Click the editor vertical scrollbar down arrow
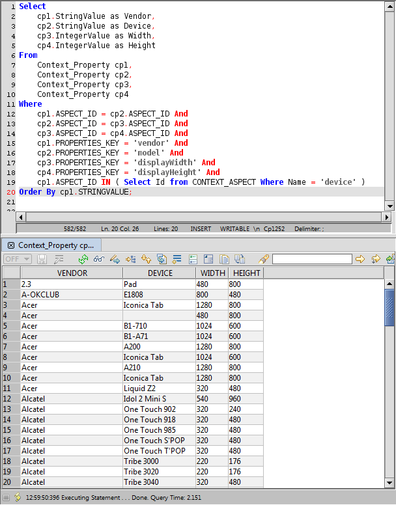Image resolution: width=396 pixels, height=505 pixels. click(389, 206)
